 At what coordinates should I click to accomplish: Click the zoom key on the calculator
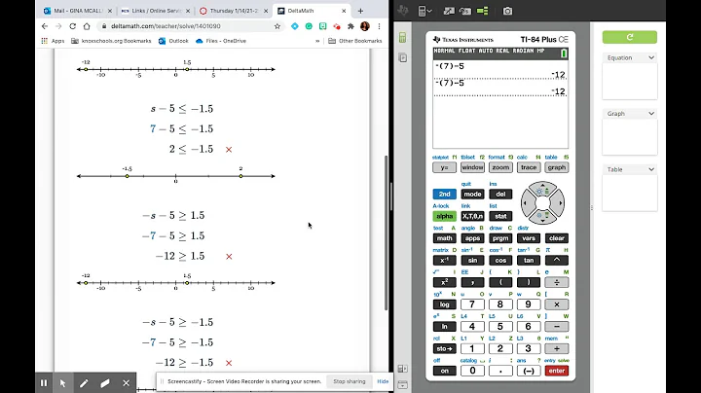pos(500,167)
